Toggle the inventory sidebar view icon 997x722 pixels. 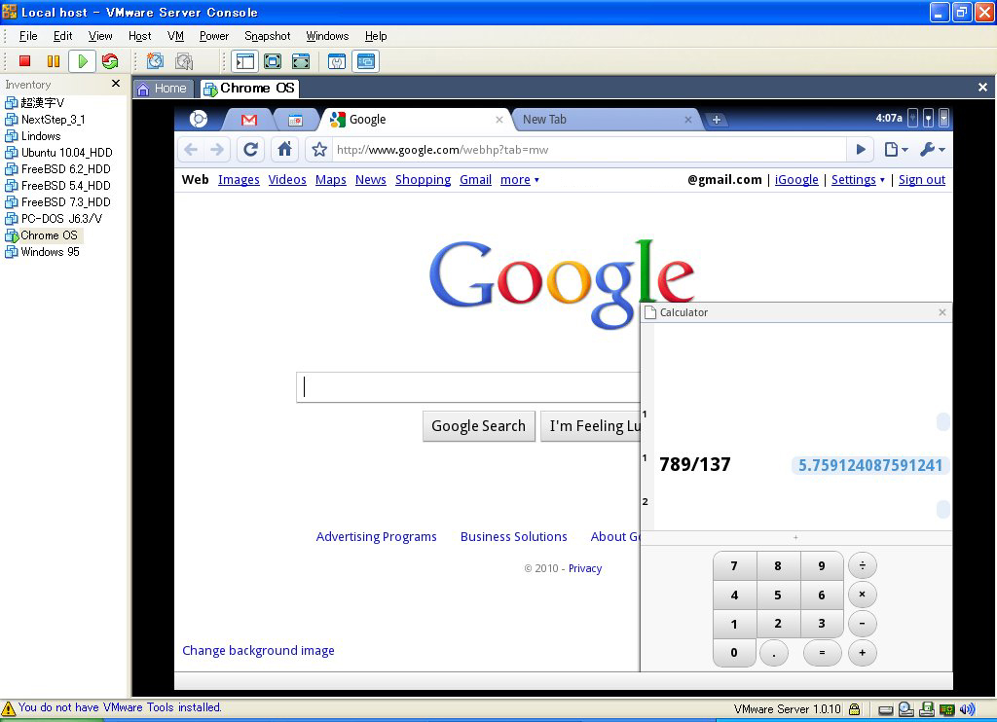244,61
